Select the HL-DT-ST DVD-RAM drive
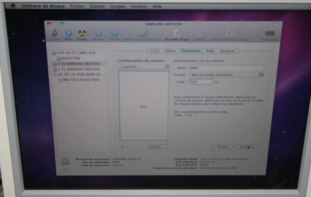This screenshot has height=197, width=311. (x=78, y=74)
